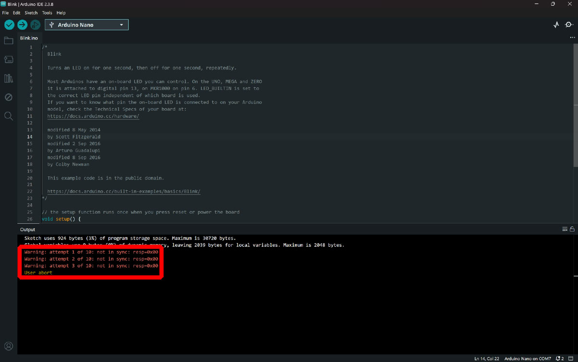Toggle the bottom panel from status bar
The height and width of the screenshot is (362, 578).
point(572,359)
